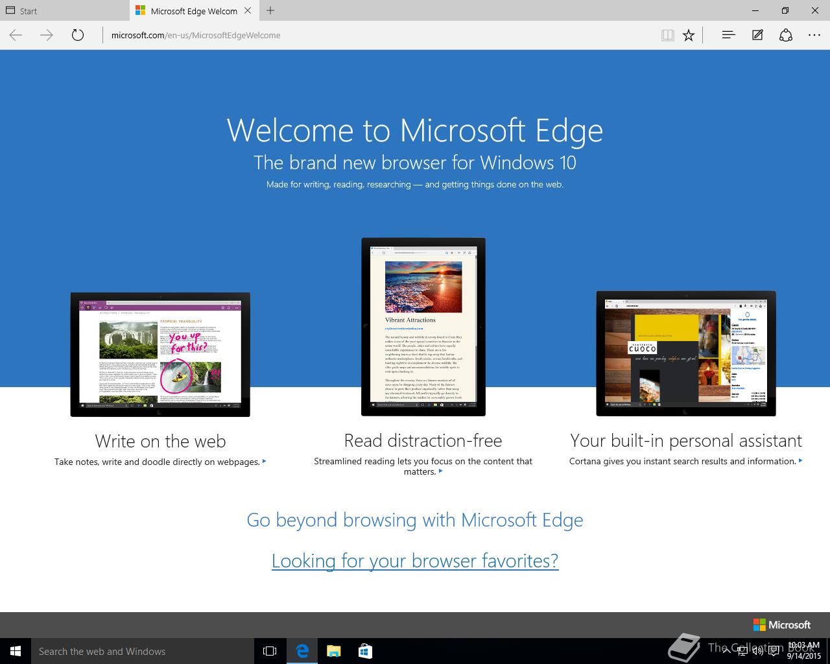Image resolution: width=830 pixels, height=664 pixels.
Task: Open 'Looking for your browser favorites?' link
Action: click(415, 560)
